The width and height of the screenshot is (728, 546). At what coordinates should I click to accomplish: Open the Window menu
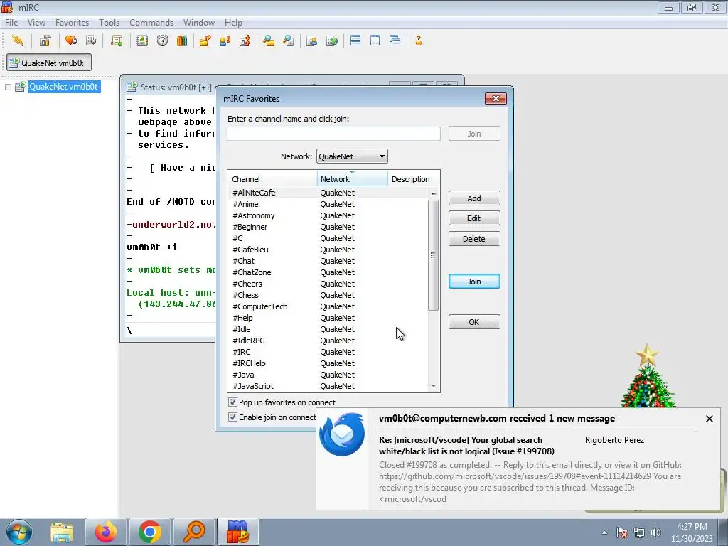(199, 22)
